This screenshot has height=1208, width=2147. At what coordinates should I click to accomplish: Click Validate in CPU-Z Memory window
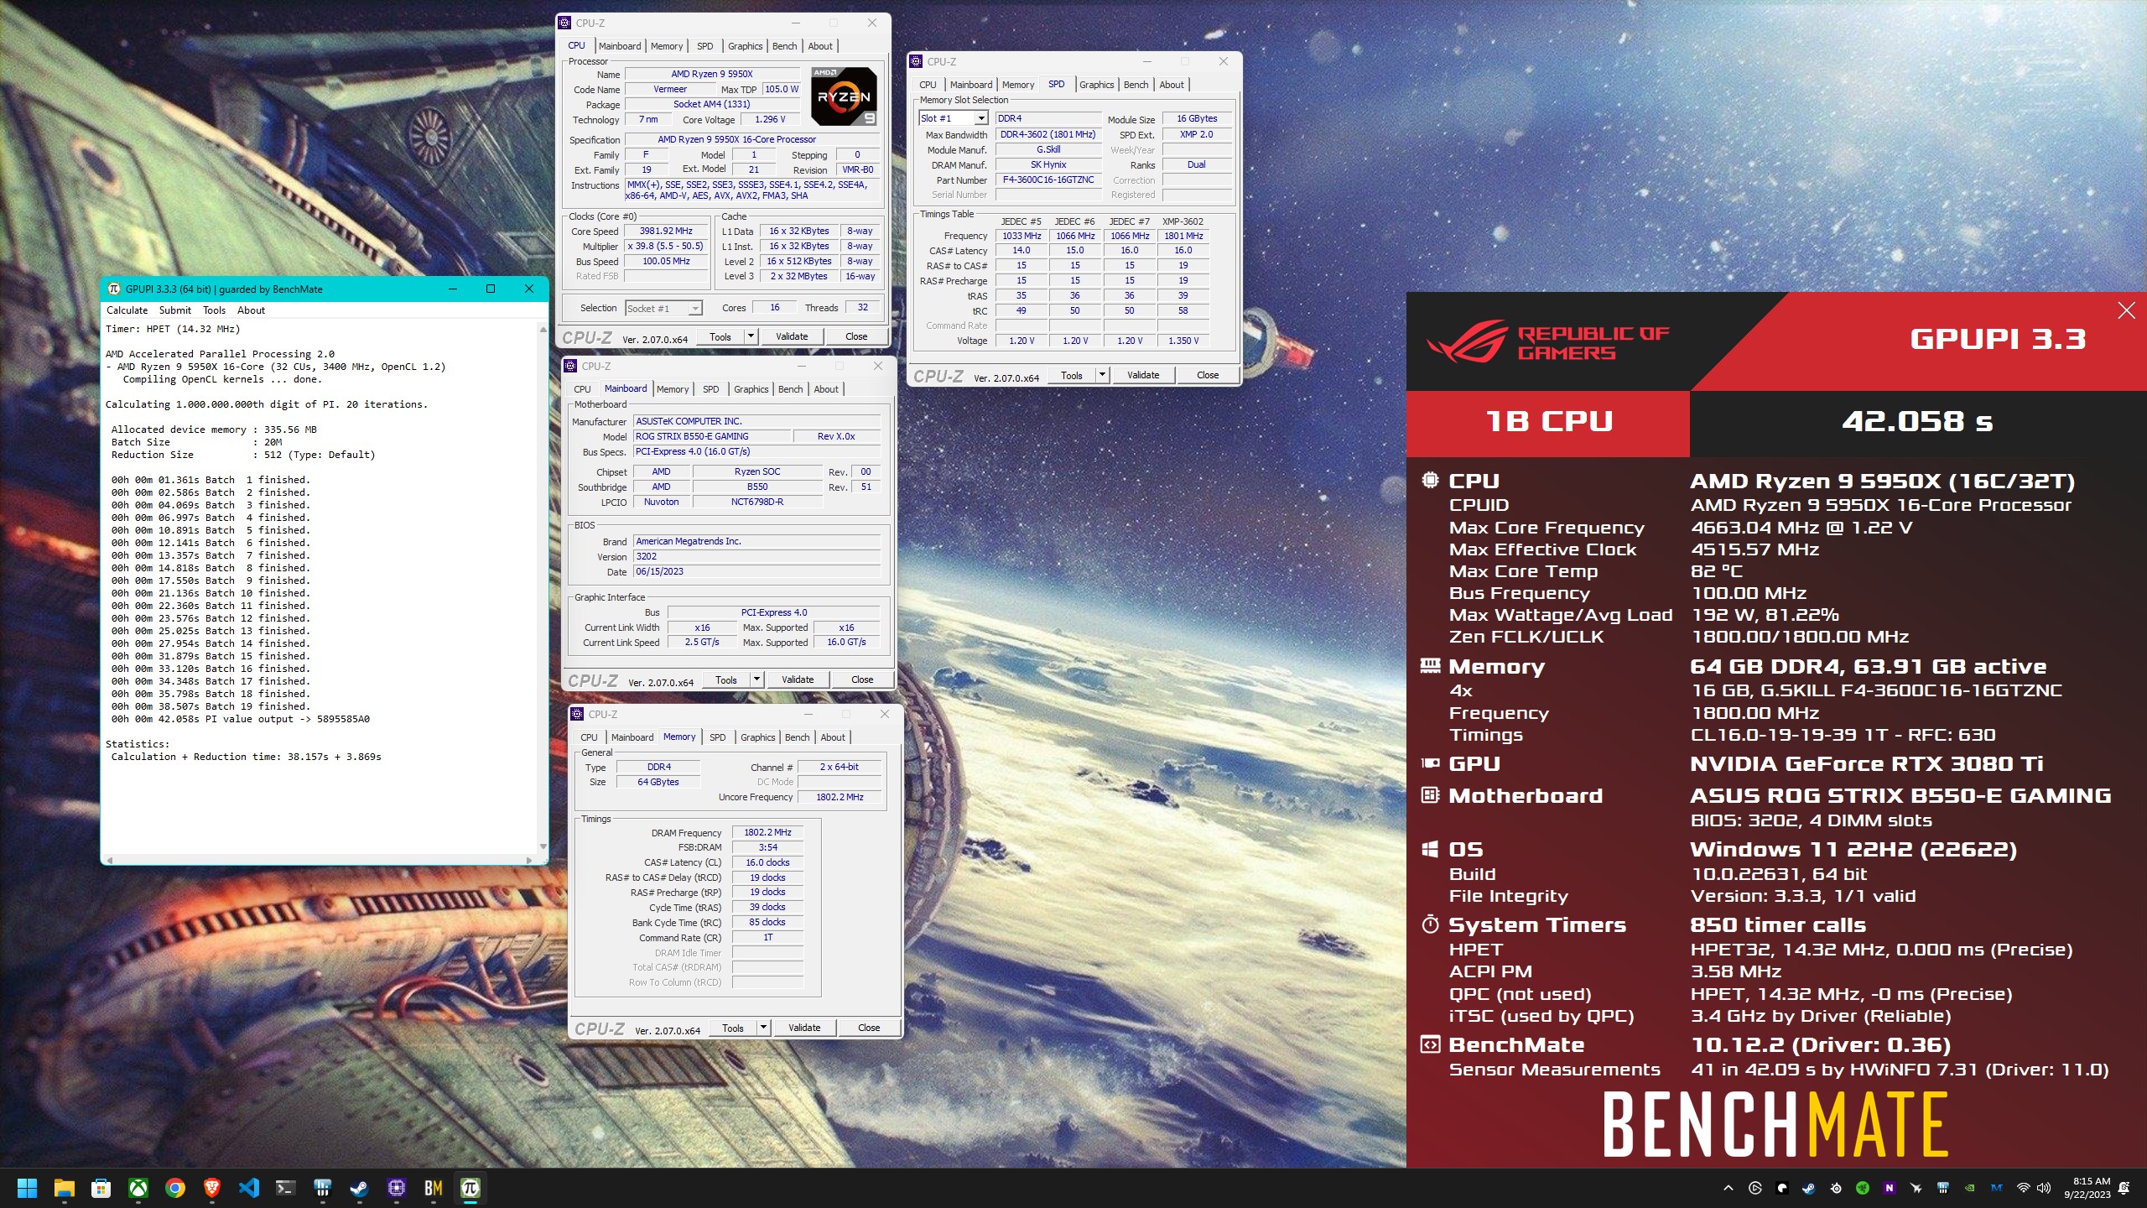(x=804, y=1028)
